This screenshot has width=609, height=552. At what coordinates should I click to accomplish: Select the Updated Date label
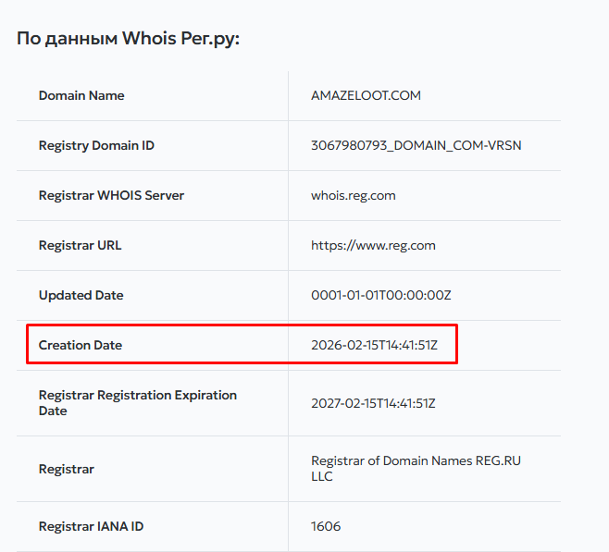81,295
